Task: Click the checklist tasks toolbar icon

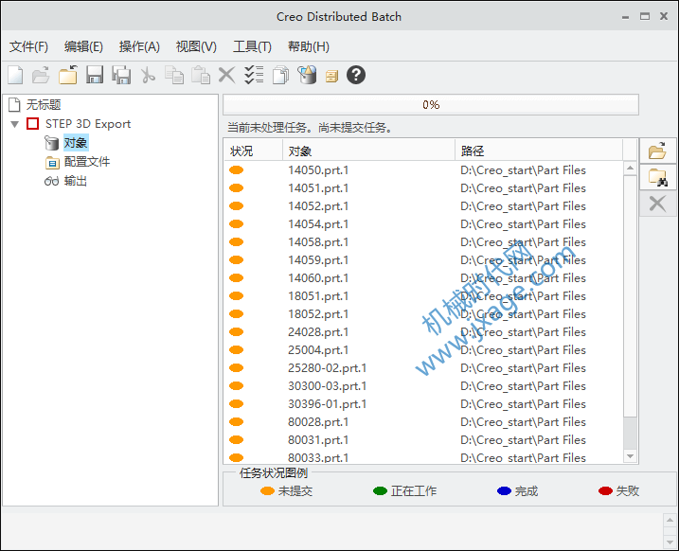Action: tap(254, 75)
